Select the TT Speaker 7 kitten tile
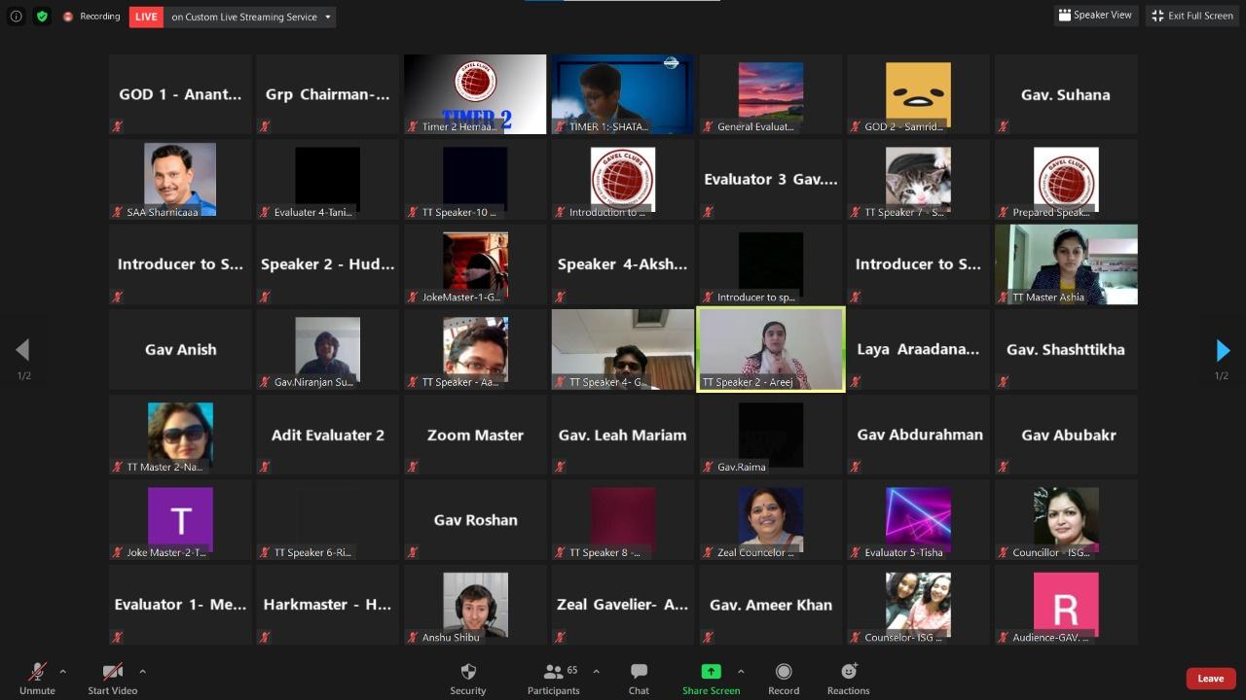Viewport: 1246px width, 700px height. 918,179
